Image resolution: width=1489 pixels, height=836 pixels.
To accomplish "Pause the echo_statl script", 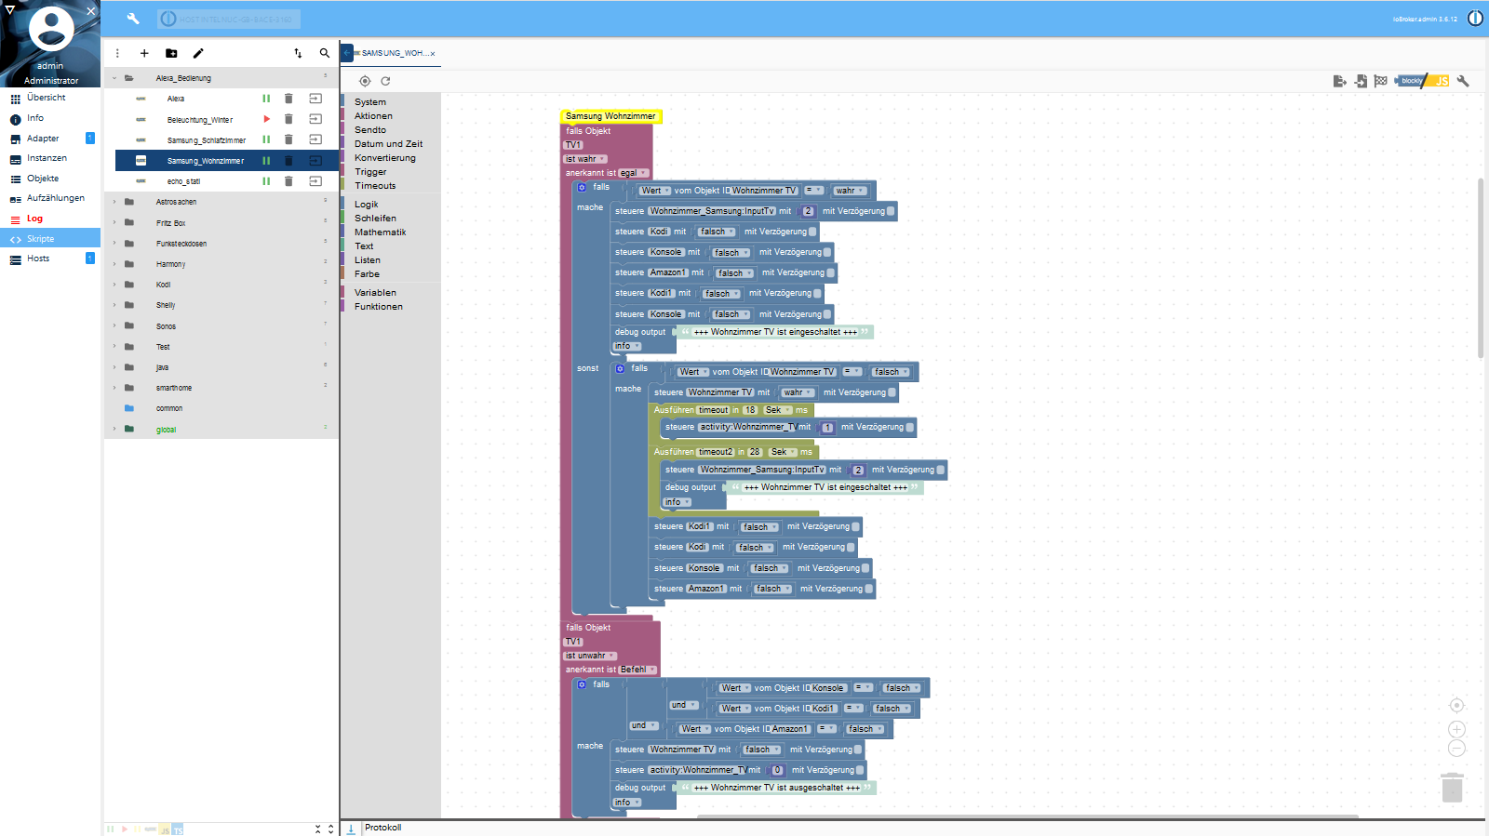I will tap(266, 181).
